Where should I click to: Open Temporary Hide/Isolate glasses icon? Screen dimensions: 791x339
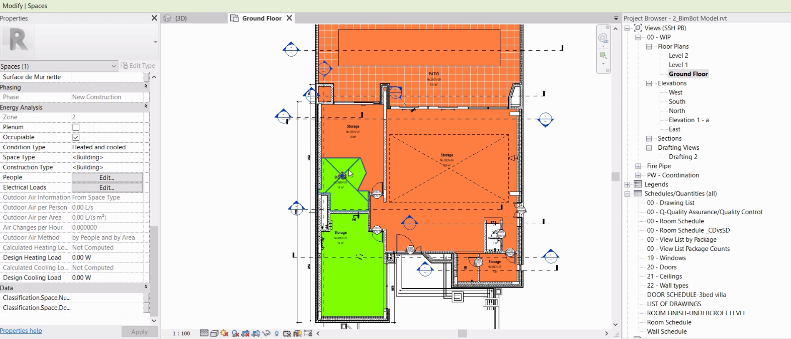click(x=266, y=333)
